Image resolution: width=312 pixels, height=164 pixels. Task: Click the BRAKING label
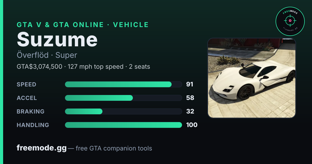(x=30, y=111)
